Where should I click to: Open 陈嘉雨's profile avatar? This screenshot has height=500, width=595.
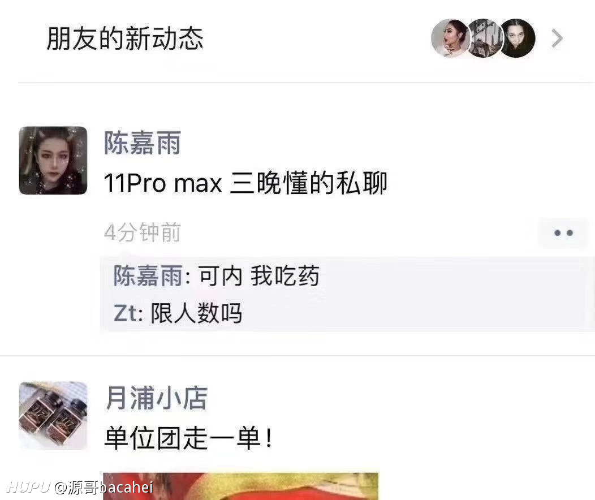pyautogui.click(x=53, y=161)
